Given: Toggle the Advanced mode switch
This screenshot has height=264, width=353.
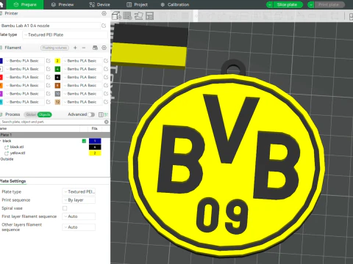Looking at the screenshot, I should (x=91, y=114).
